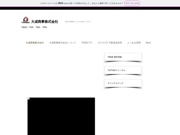Click the WiX.com logo in banner
Viewport: 180px width, 135px height.
coord(63,3)
